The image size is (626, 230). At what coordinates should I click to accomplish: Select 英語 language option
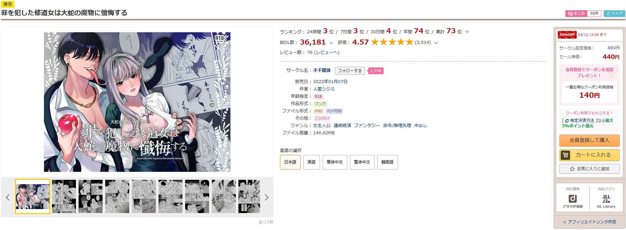[x=312, y=162]
